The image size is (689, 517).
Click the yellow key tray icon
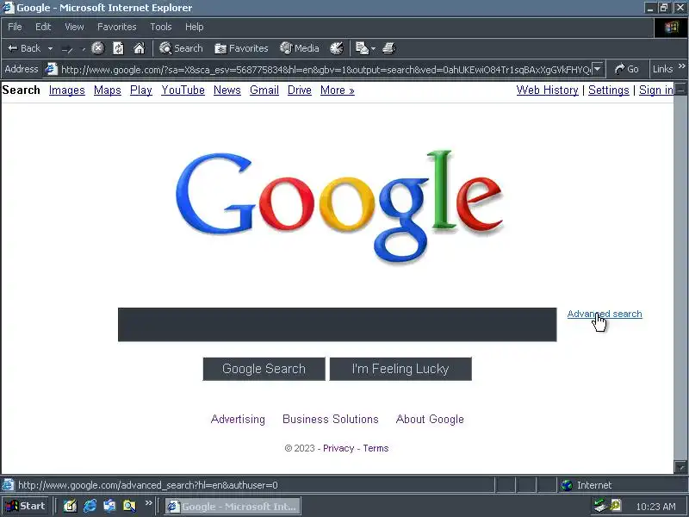[x=616, y=506]
